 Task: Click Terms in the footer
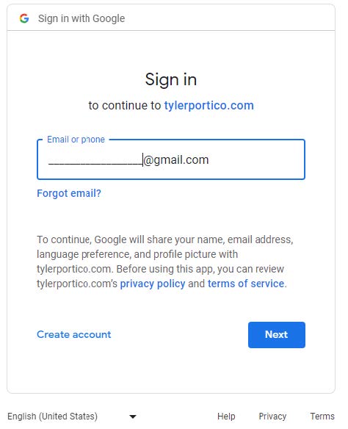point(322,416)
